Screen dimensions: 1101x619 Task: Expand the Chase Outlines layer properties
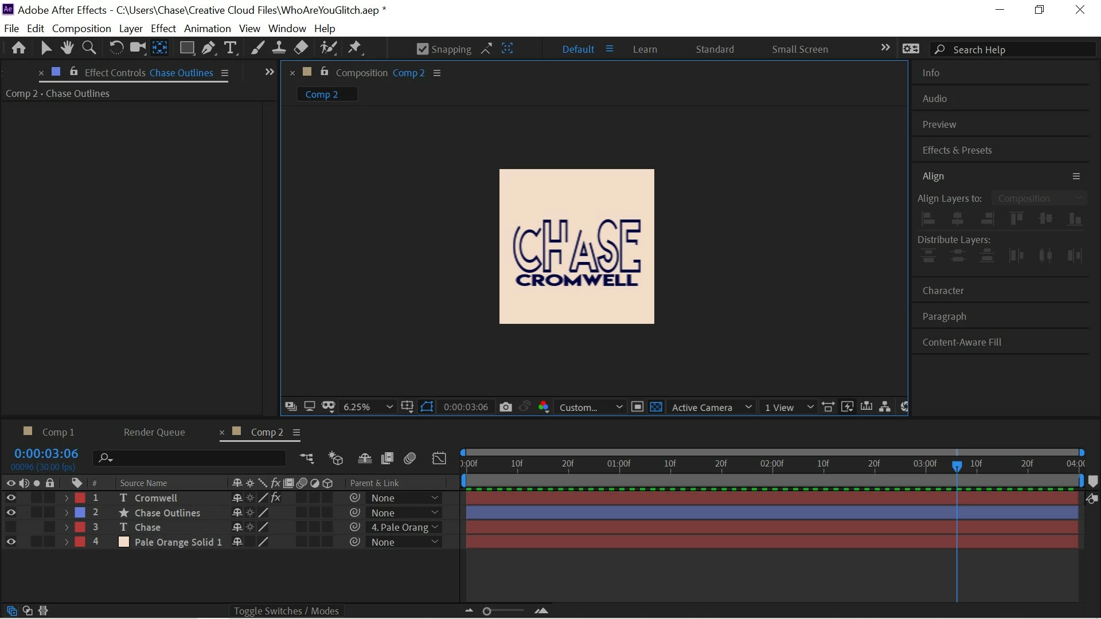pos(67,513)
